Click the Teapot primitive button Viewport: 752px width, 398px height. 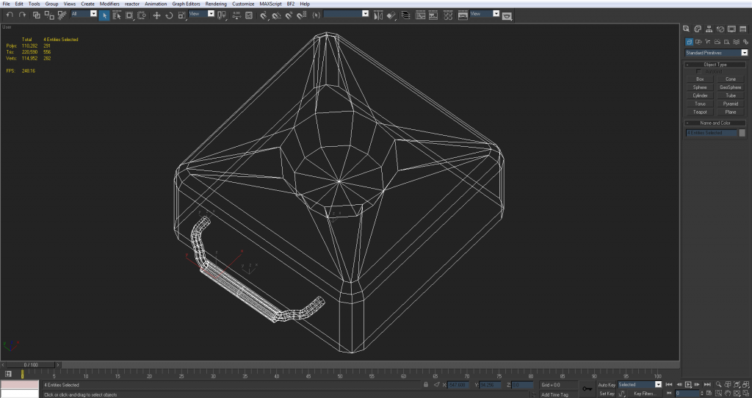(x=700, y=112)
